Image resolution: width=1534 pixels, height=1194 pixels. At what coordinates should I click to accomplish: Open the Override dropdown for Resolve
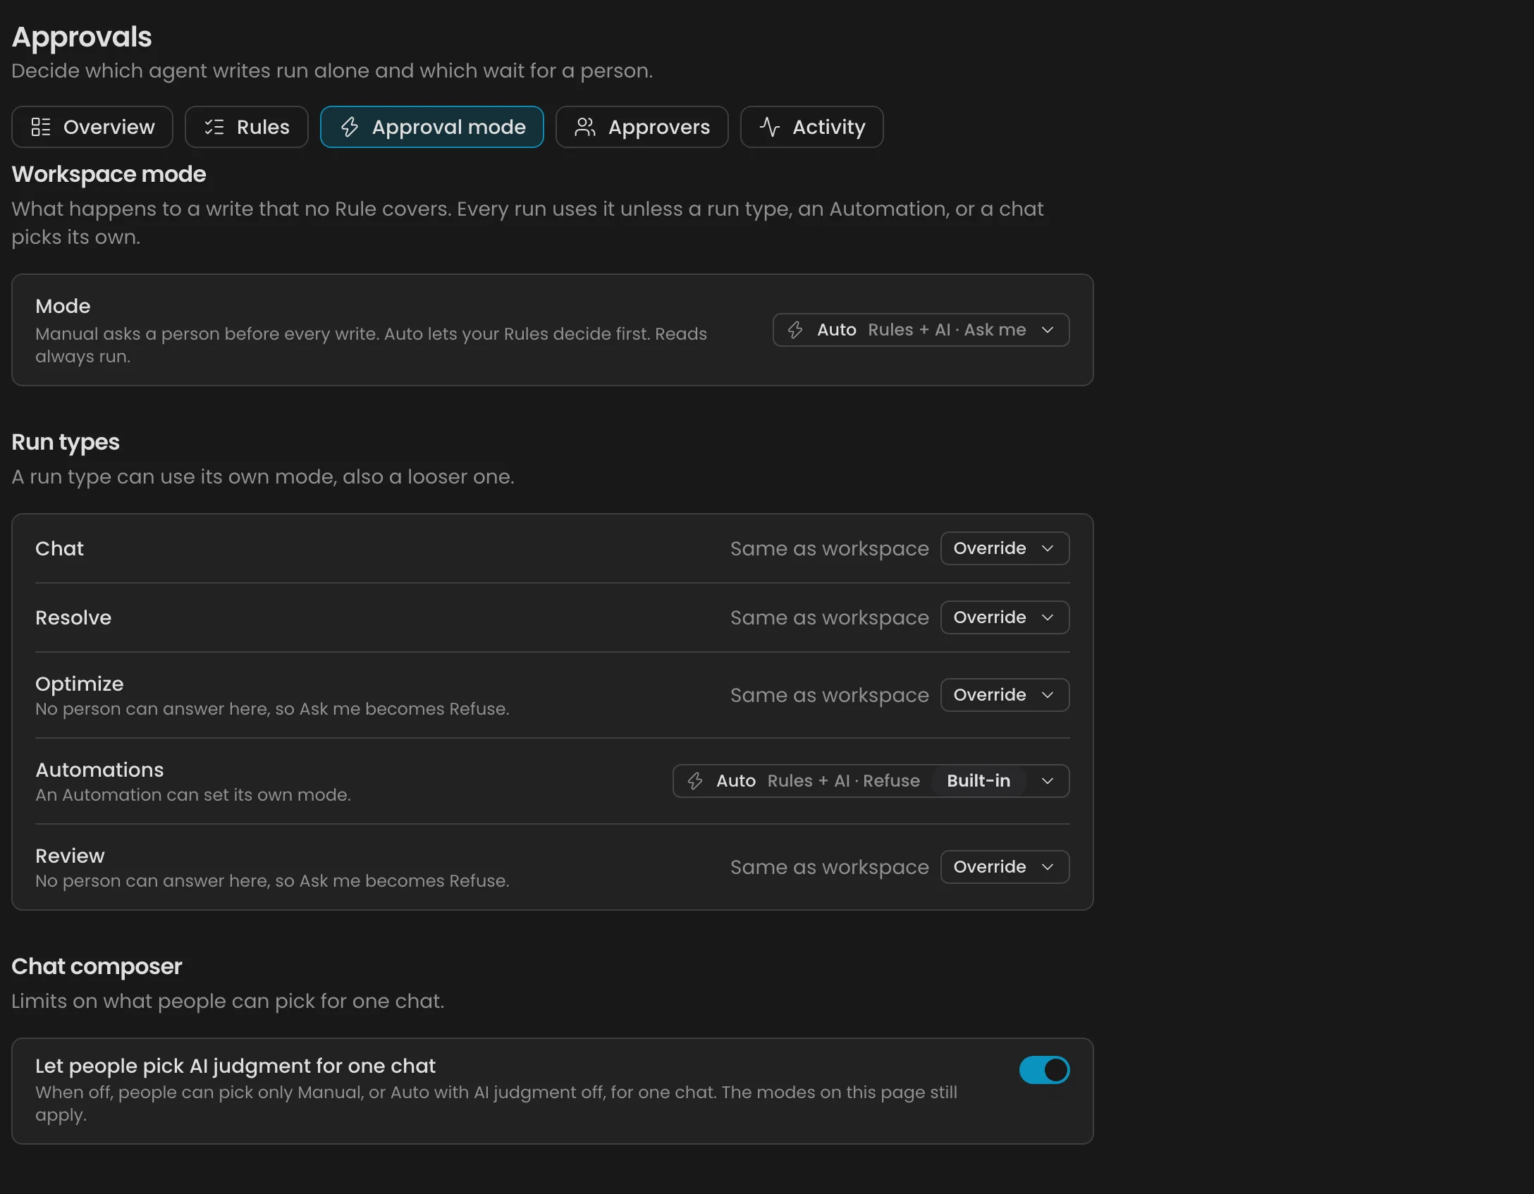click(x=1005, y=617)
